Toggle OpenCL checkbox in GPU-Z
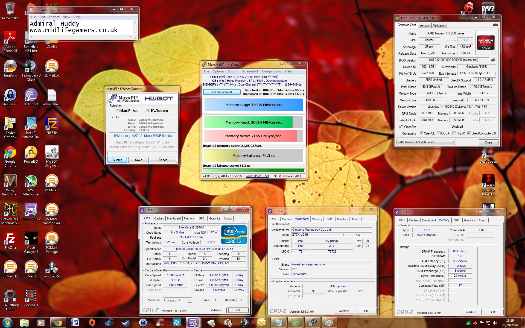This screenshot has height=328, width=525. point(421,133)
